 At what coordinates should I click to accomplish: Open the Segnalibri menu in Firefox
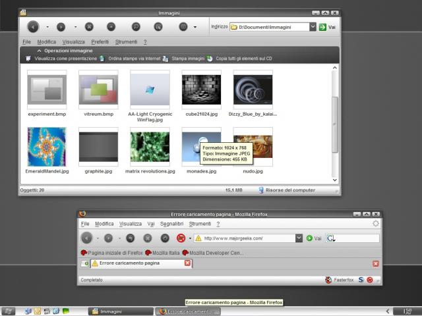pos(171,224)
